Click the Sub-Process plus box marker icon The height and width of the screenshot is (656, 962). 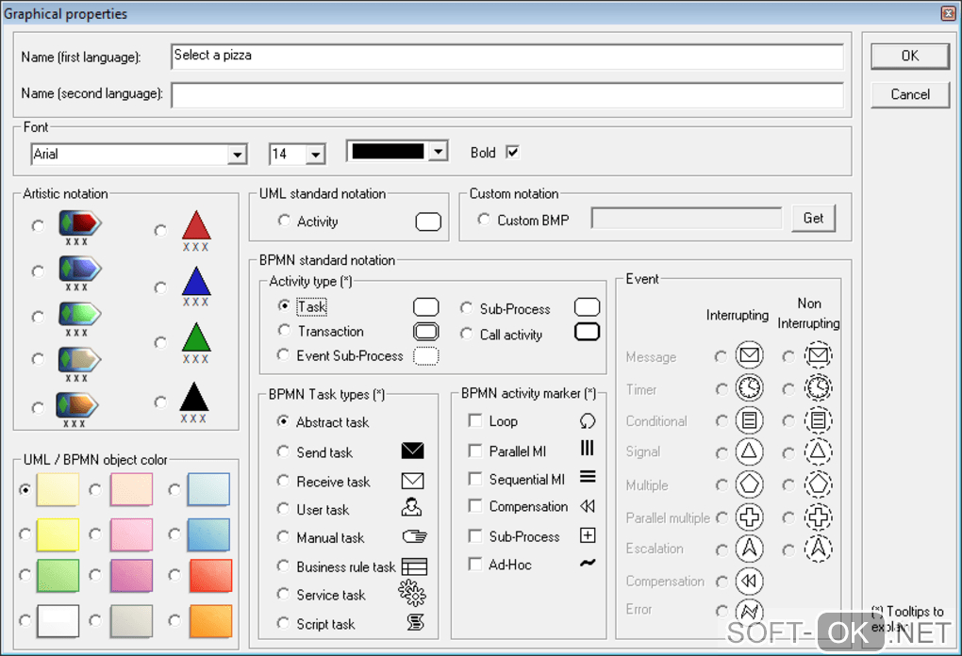(x=588, y=535)
